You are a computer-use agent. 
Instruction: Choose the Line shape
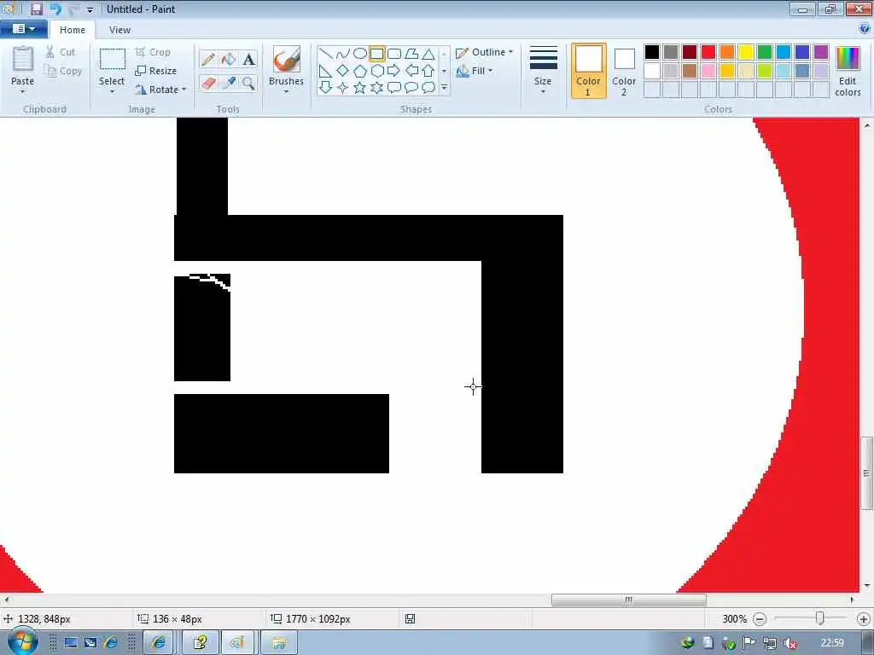click(x=326, y=54)
